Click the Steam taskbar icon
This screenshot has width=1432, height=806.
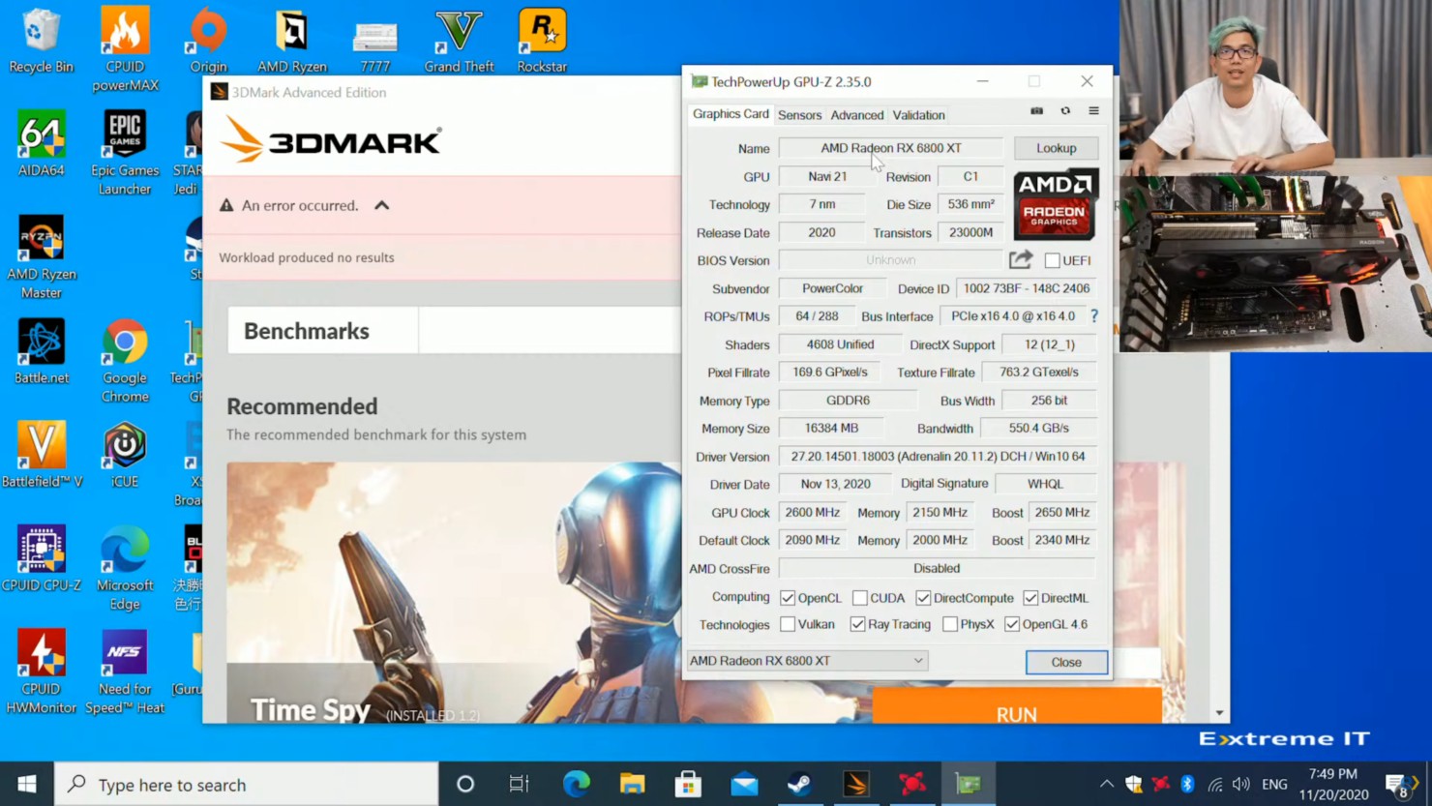799,784
